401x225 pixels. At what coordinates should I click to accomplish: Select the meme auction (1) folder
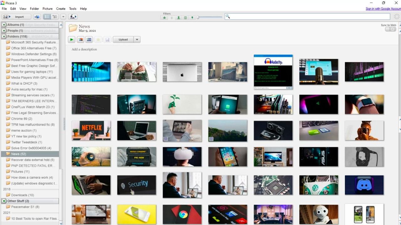[24, 130]
